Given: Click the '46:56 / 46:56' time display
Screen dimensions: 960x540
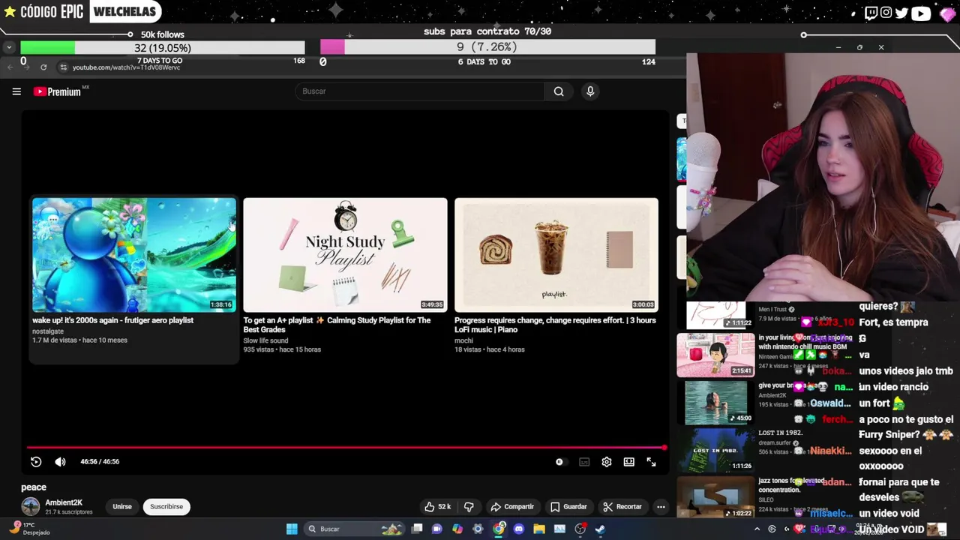Looking at the screenshot, I should pyautogui.click(x=100, y=462).
